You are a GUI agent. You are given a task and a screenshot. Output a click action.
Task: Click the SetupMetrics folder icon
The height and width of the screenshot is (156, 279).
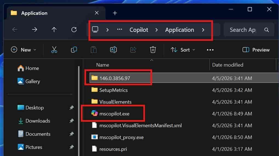[94, 90]
